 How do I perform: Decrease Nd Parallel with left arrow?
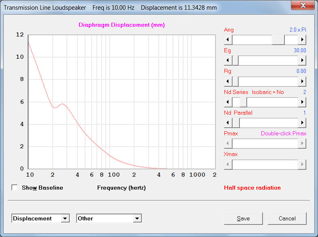point(228,123)
